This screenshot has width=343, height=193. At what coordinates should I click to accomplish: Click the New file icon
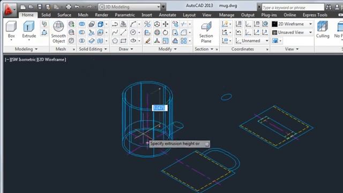tap(23, 7)
